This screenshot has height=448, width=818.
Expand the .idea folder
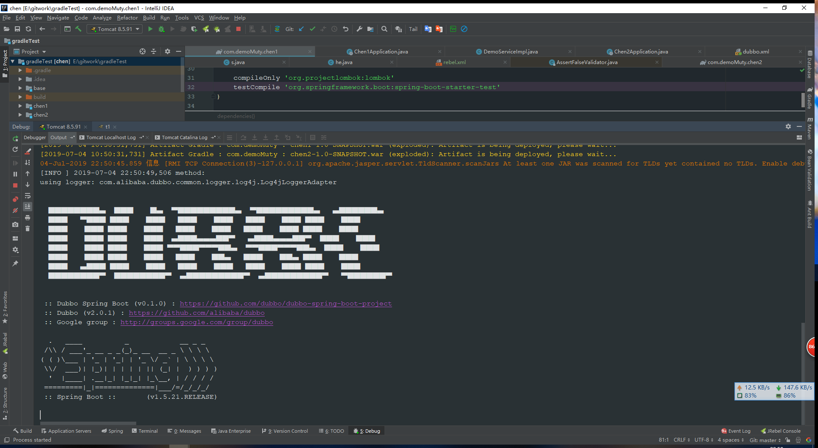(x=20, y=79)
